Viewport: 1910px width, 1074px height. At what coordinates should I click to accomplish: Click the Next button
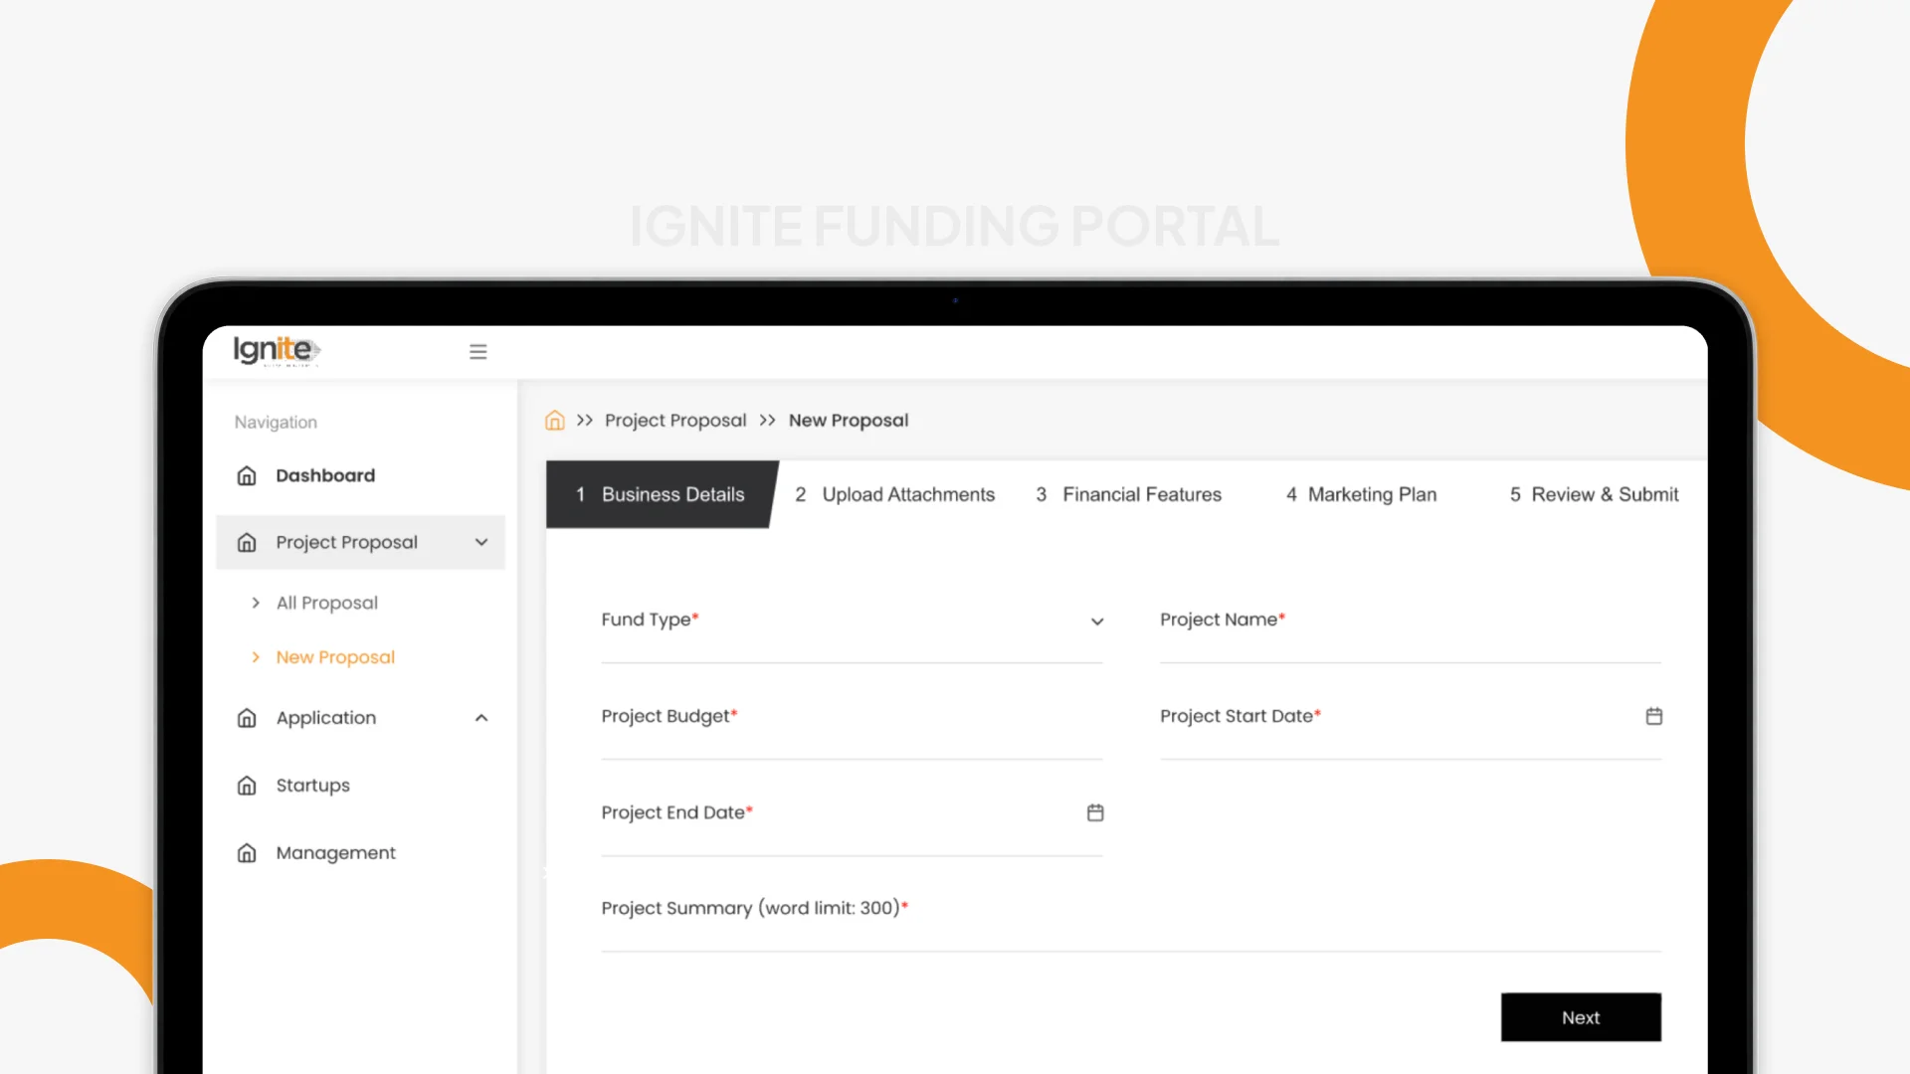pos(1581,1017)
